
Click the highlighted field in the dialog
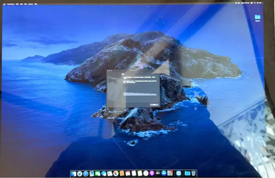[140, 94]
